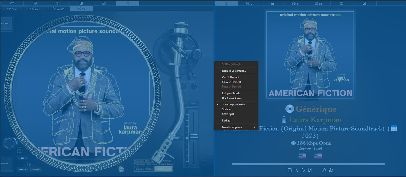Click the SPEED 1 turntable button
The image size is (406, 177).
tap(23, 169)
